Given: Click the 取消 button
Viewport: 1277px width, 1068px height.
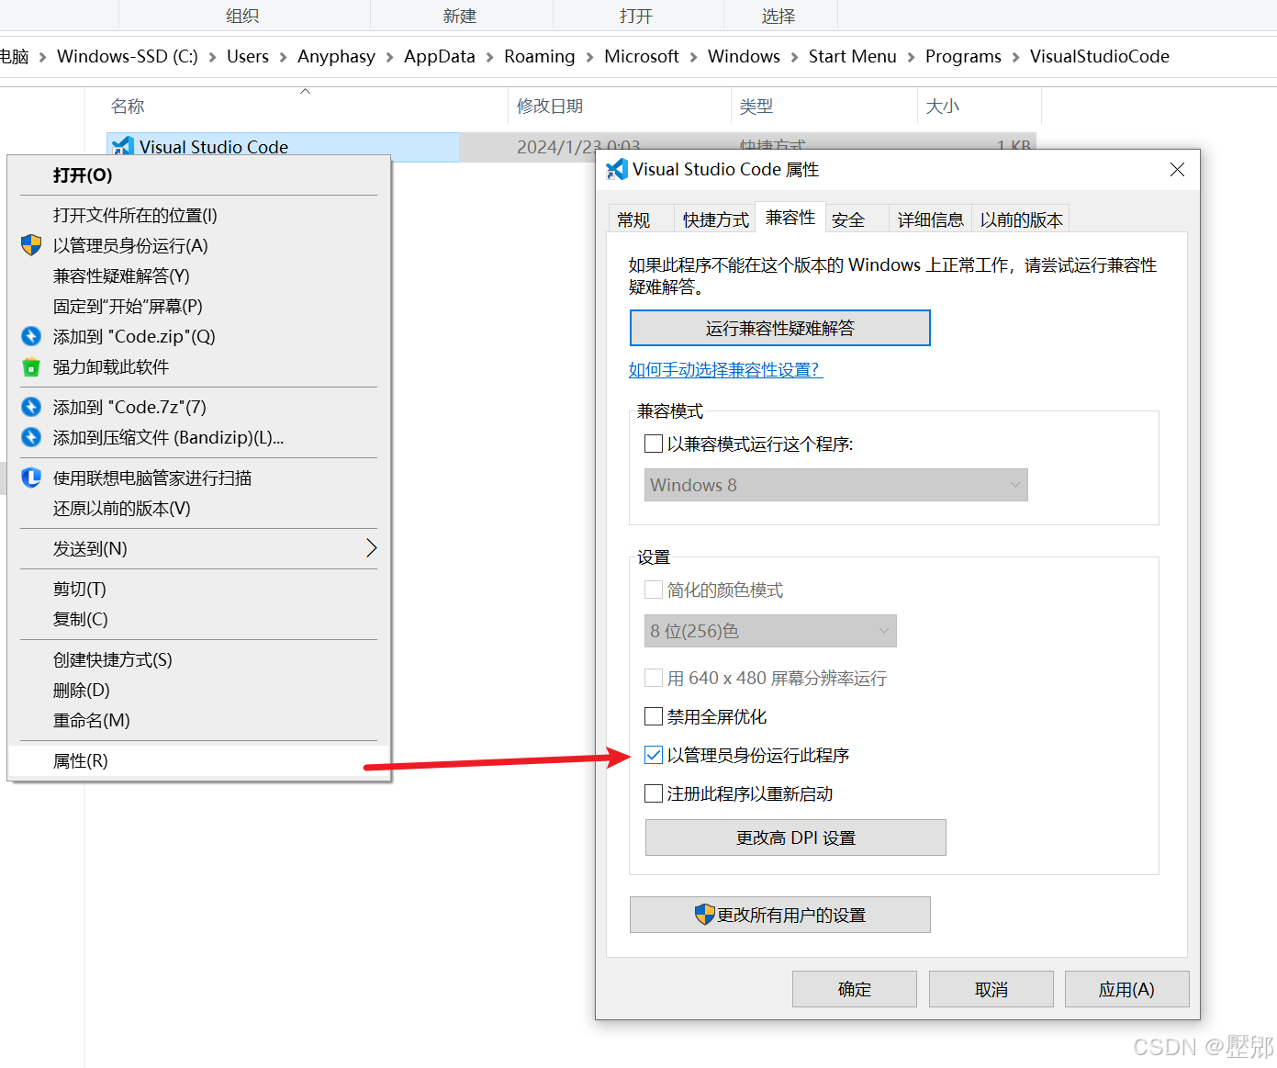Looking at the screenshot, I should 991,989.
